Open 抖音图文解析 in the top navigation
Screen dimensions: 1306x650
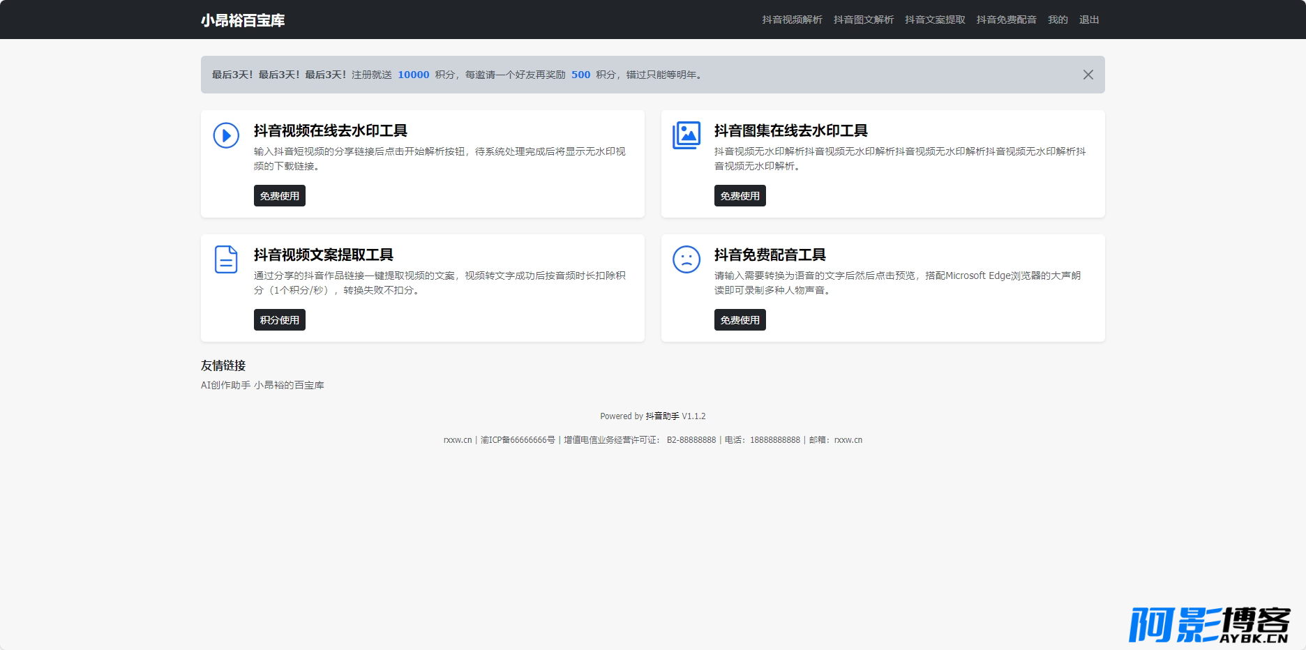(864, 20)
